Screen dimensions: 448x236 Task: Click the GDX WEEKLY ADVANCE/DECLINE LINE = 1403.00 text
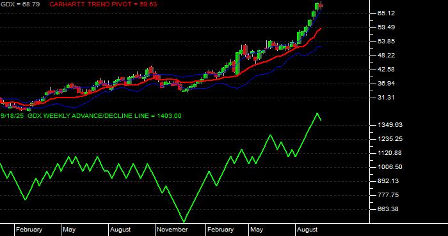[x=104, y=116]
